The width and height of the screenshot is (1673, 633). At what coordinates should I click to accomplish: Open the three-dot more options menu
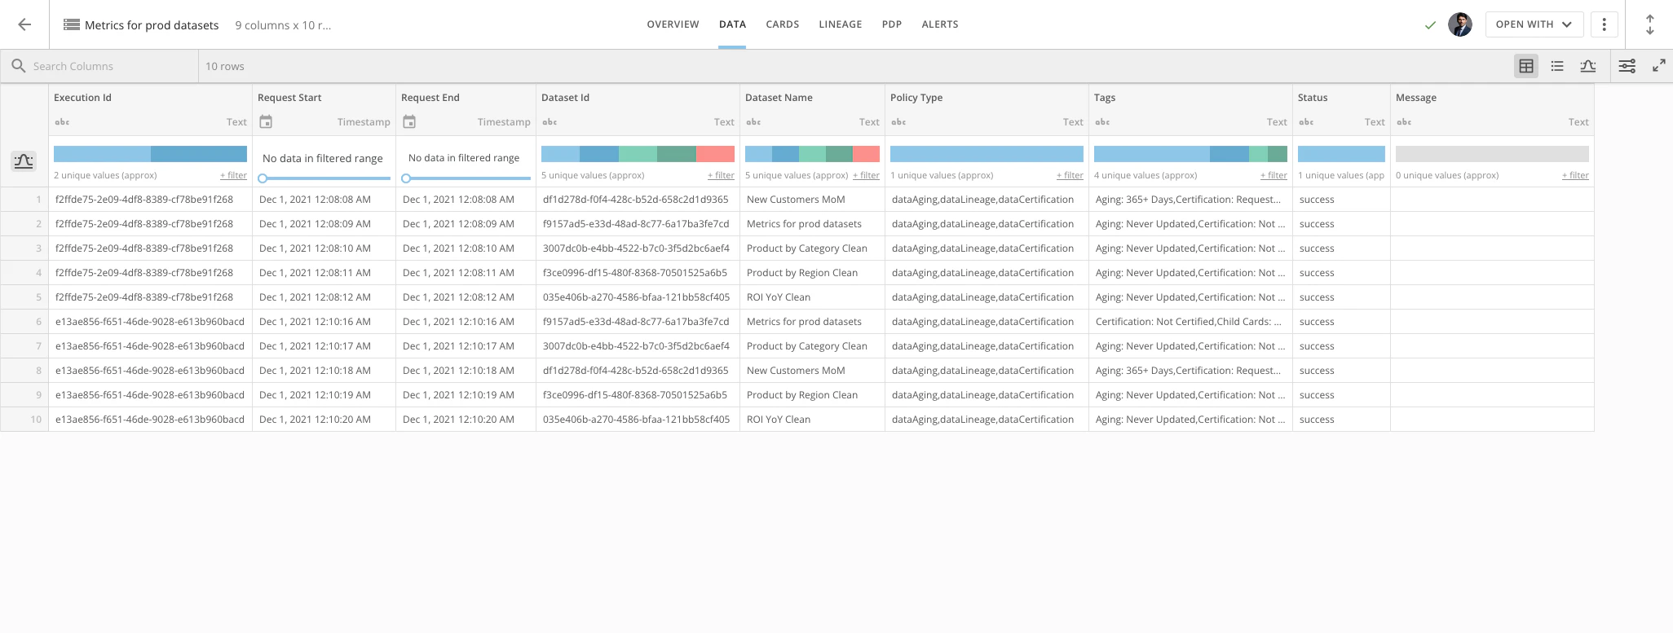[1604, 24]
